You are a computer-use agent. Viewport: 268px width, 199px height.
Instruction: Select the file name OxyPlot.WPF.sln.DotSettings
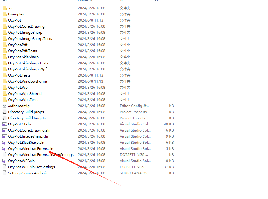(31, 167)
